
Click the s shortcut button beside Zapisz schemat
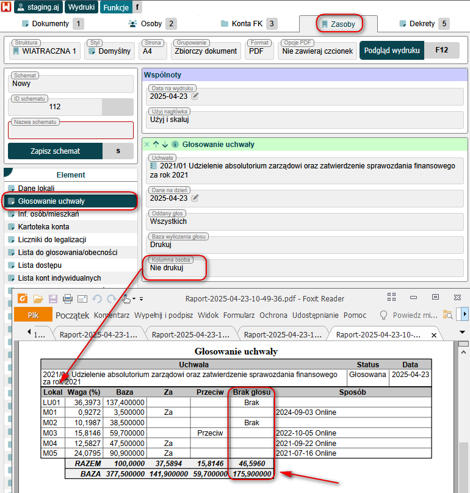tap(118, 151)
